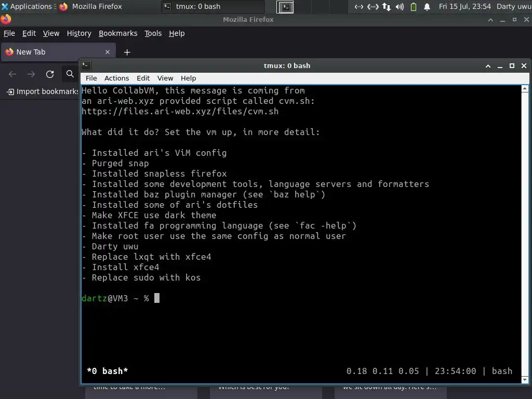Click the Darty uwu user label in the panel
532x399 pixels.
pos(514,6)
